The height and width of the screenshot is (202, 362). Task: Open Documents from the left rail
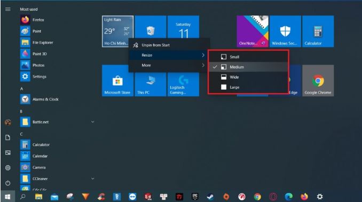[8, 137]
